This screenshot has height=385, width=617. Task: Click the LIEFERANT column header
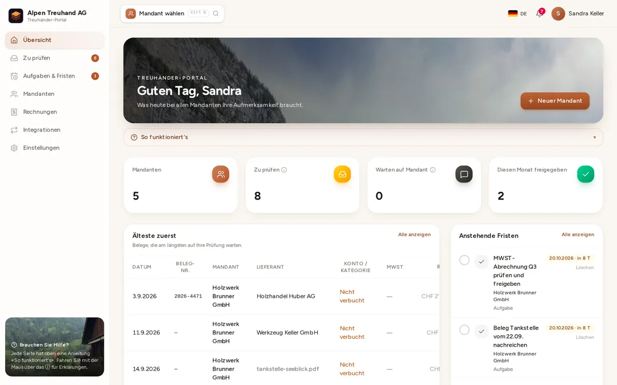coord(270,267)
